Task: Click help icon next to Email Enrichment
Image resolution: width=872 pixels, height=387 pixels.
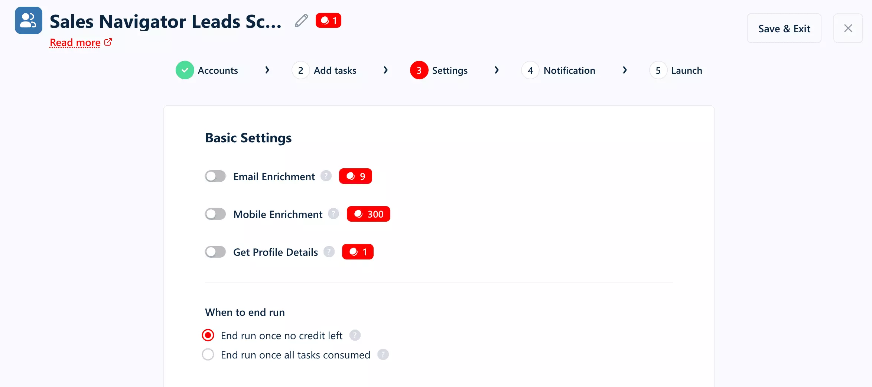Action: click(x=326, y=176)
